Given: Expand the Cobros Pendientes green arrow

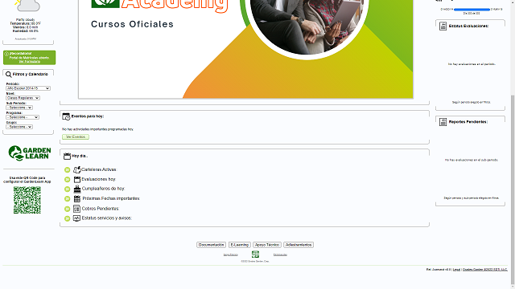Looking at the screenshot, I should tap(68, 209).
